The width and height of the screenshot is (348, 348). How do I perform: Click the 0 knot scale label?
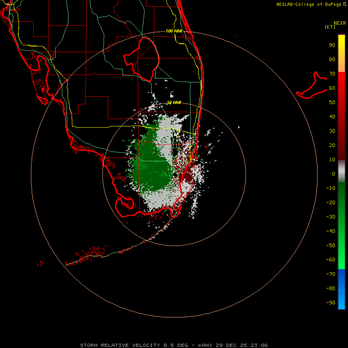pyautogui.click(x=334, y=174)
